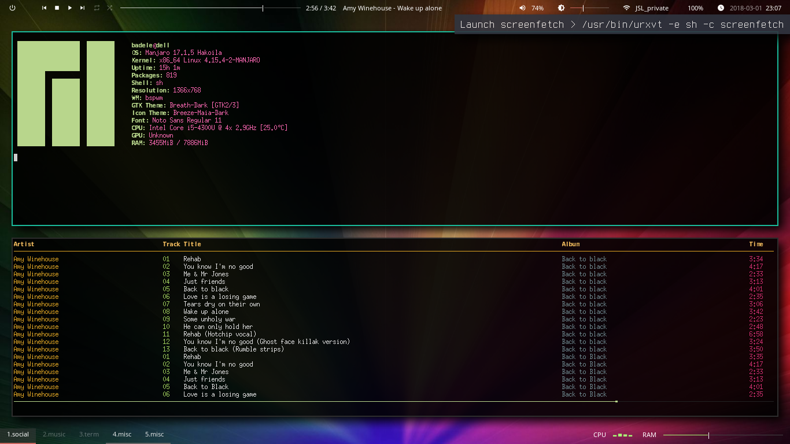Click the CPU usage indicator
The height and width of the screenshot is (444, 790).
coord(612,435)
